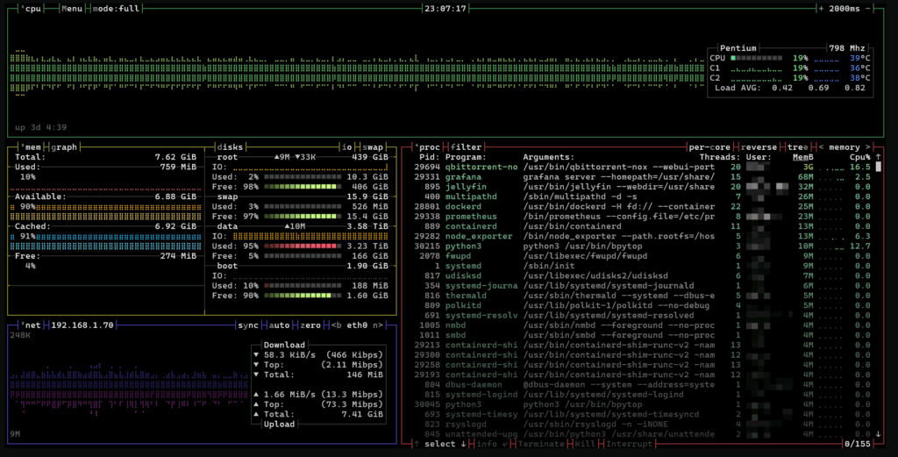Toggle swap display
The width and height of the screenshot is (898, 457).
[372, 147]
